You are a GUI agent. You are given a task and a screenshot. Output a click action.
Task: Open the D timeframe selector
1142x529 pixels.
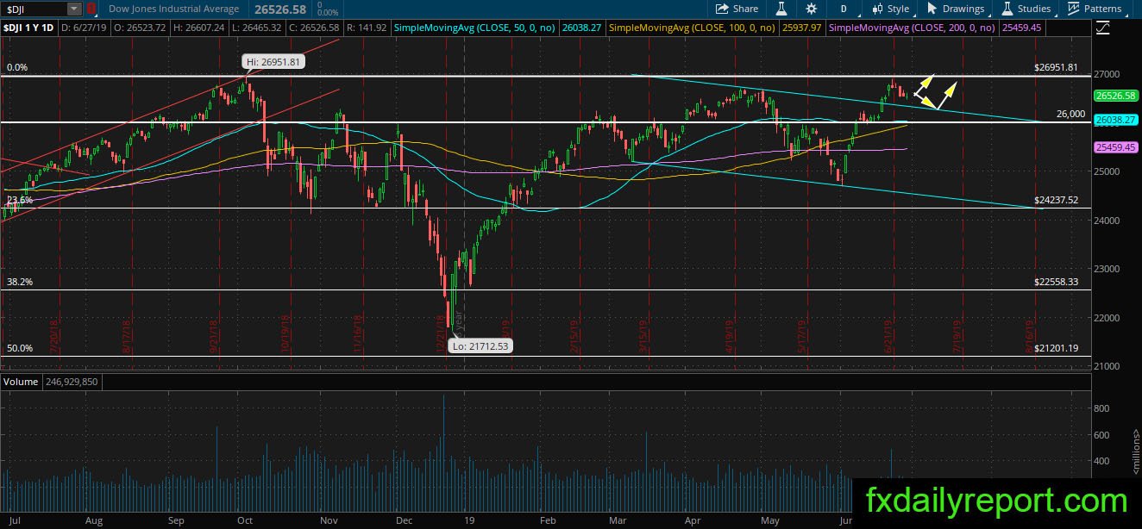(842, 9)
